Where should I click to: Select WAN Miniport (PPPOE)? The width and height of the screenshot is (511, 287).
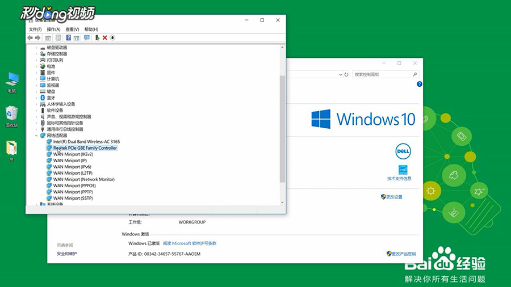74,185
